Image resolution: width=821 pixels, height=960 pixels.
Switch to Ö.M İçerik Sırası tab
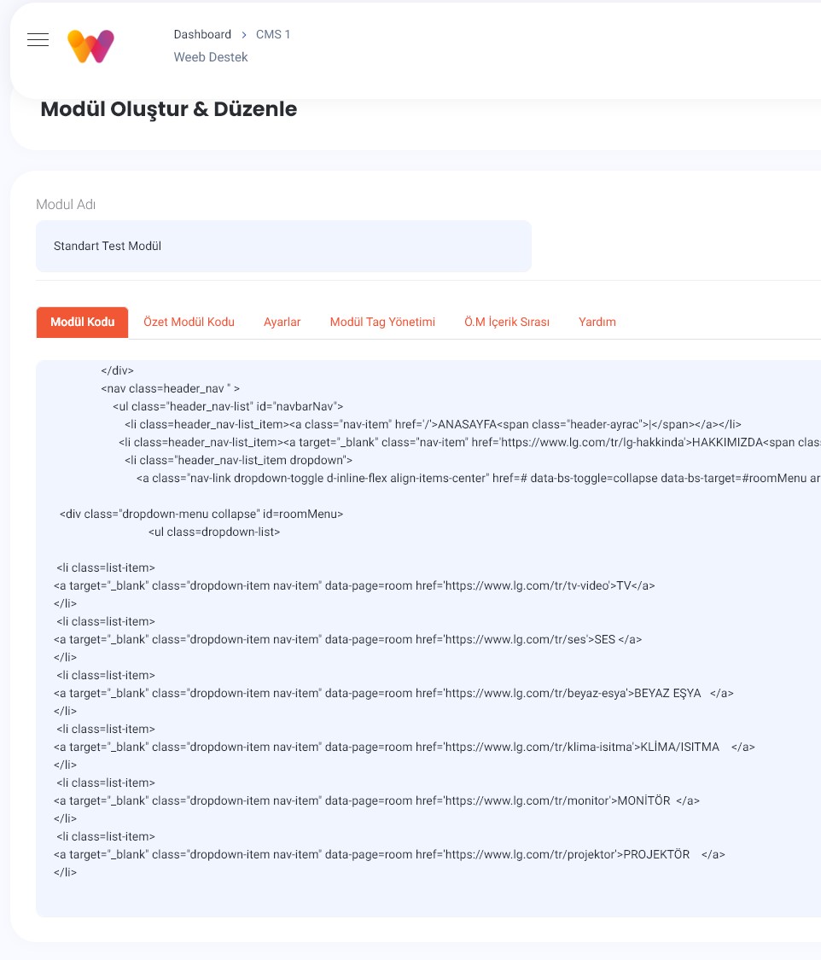click(x=506, y=322)
